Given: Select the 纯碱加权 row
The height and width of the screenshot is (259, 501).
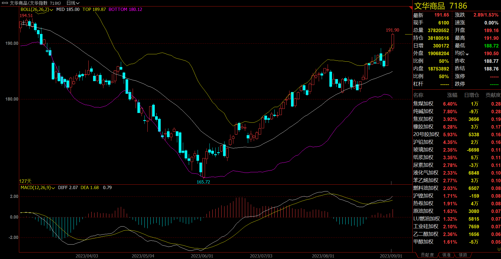Looking at the screenshot, I should (457, 112).
